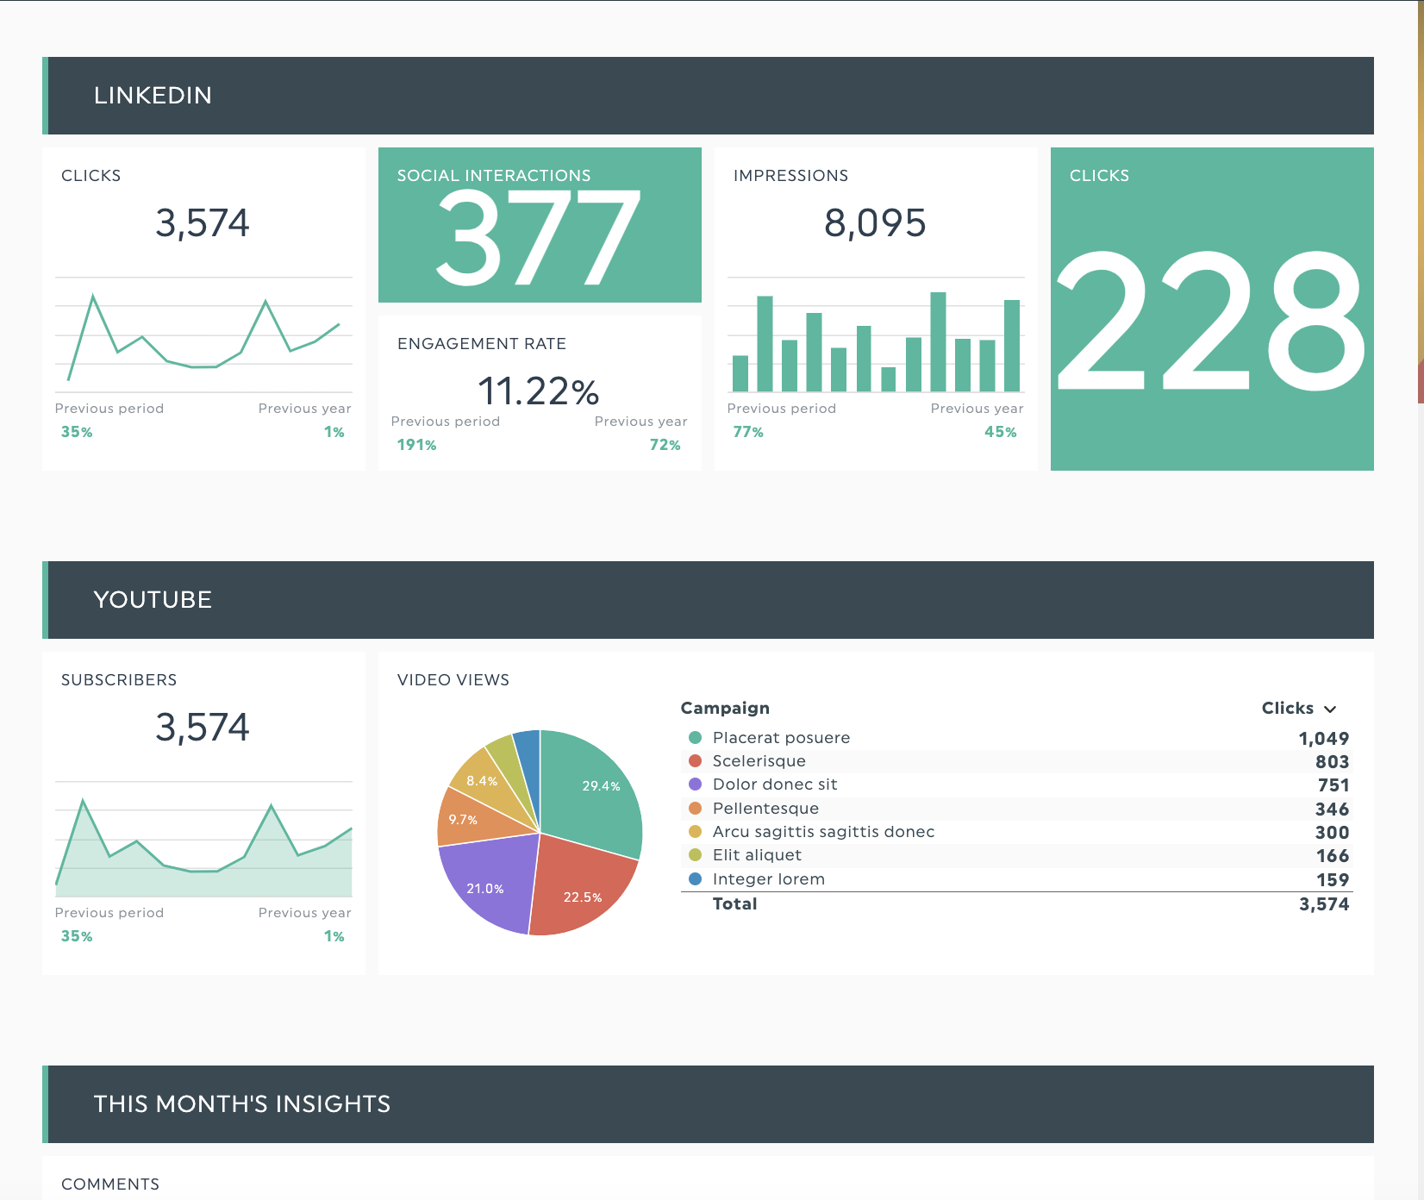1424x1200 pixels.
Task: Click the Elit aliquet legend dot
Action: [x=695, y=855]
